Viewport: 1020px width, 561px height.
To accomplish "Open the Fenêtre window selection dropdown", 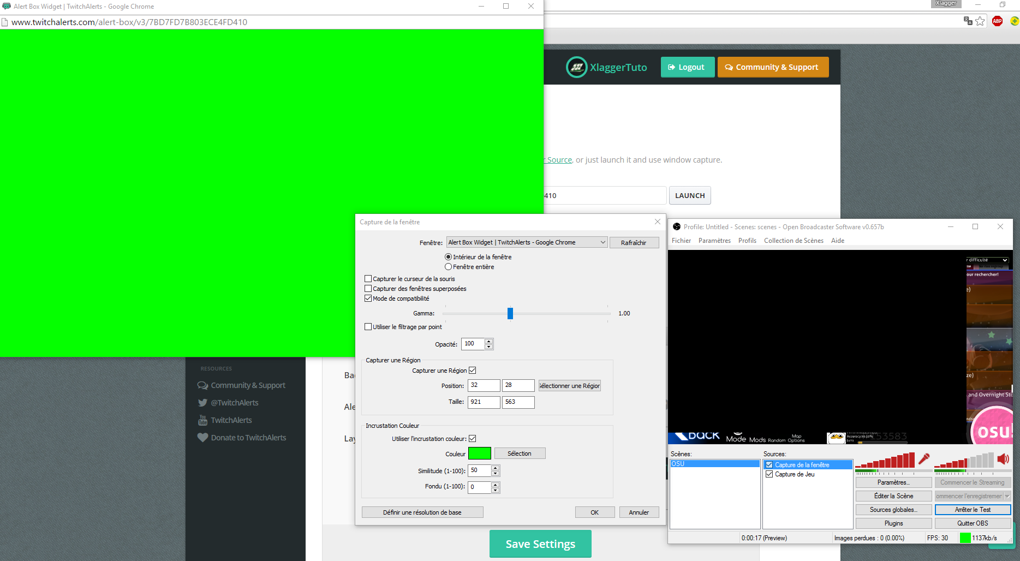I will (527, 242).
